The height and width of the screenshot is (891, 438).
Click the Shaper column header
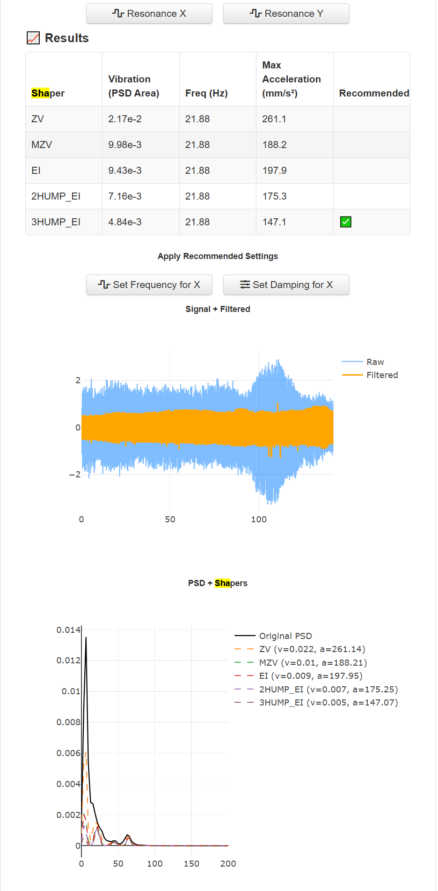click(x=48, y=93)
